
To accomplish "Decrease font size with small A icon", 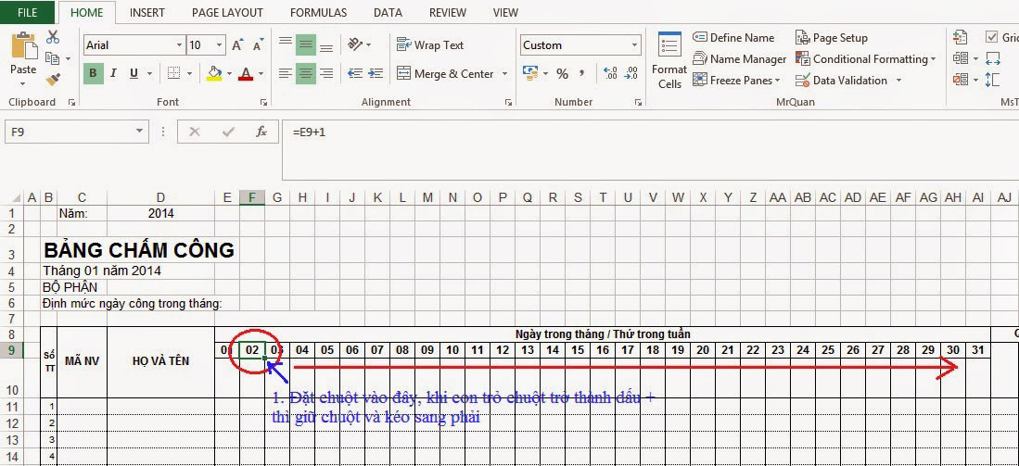I will pyautogui.click(x=258, y=45).
